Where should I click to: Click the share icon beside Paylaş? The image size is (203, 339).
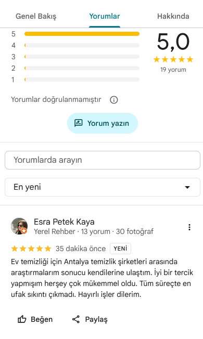click(76, 319)
